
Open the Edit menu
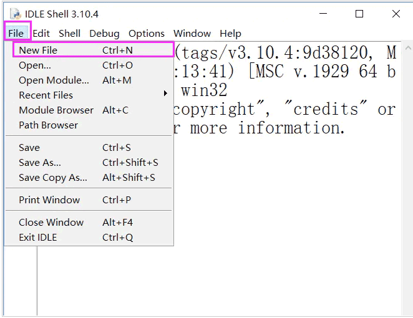41,34
